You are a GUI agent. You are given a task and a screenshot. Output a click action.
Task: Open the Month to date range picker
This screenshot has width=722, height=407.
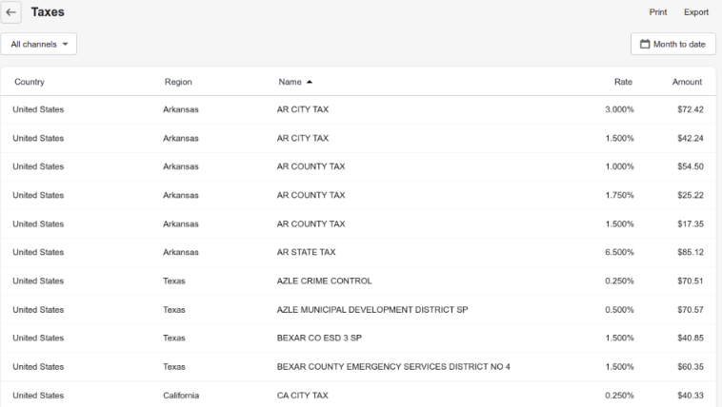point(672,44)
